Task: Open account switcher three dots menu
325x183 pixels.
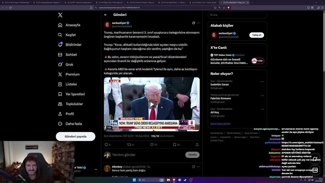Action: point(96,169)
